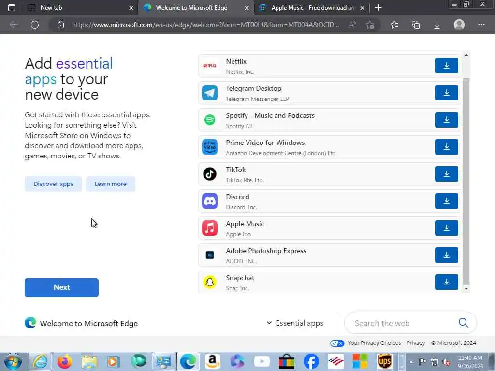495x371 pixels.
Task: Click the Discover apps button
Action: (x=53, y=184)
